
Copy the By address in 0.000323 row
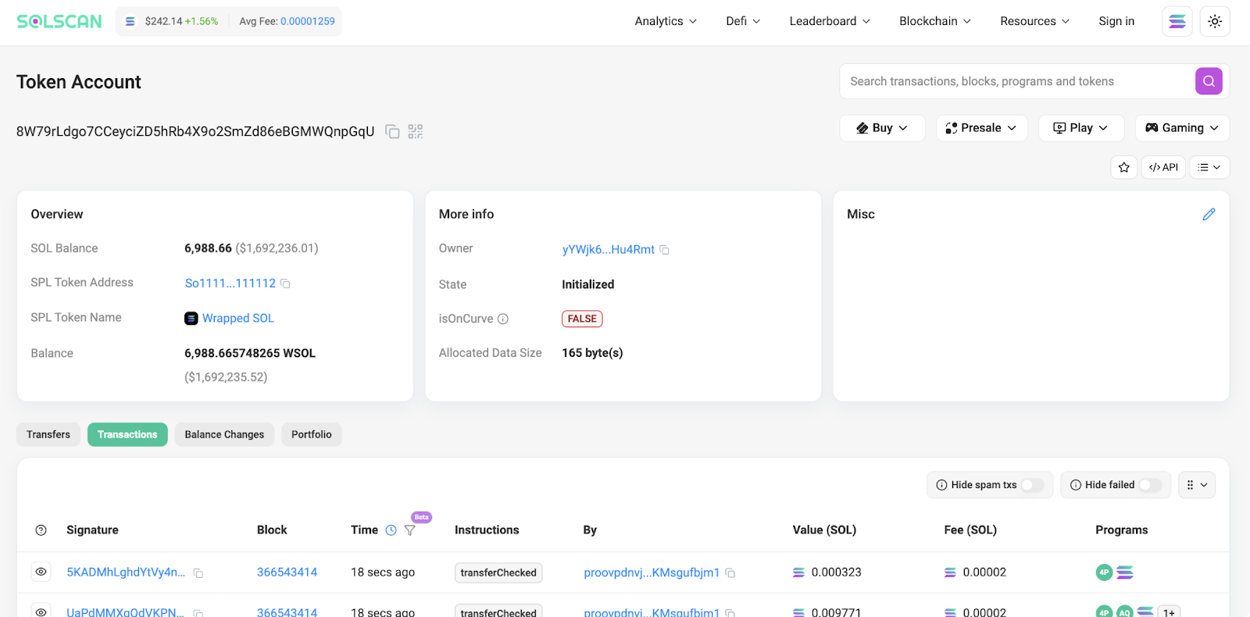pos(730,573)
